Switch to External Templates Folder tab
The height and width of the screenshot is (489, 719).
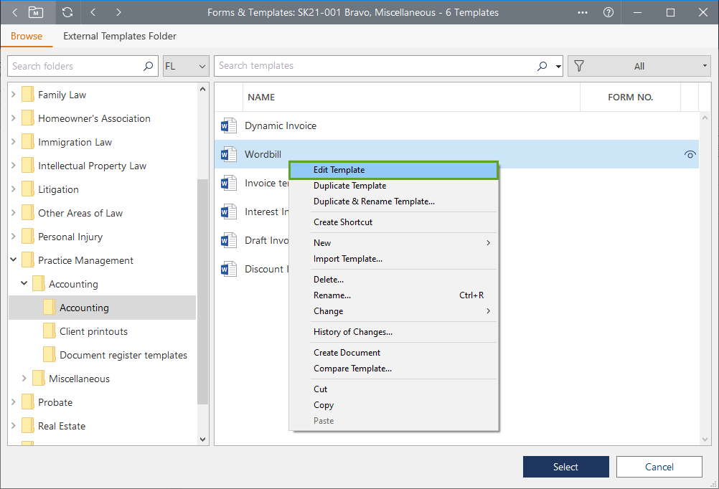coord(120,36)
